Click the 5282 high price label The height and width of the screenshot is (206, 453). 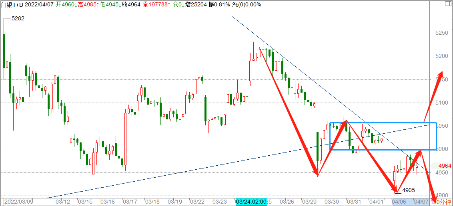[x=18, y=18]
